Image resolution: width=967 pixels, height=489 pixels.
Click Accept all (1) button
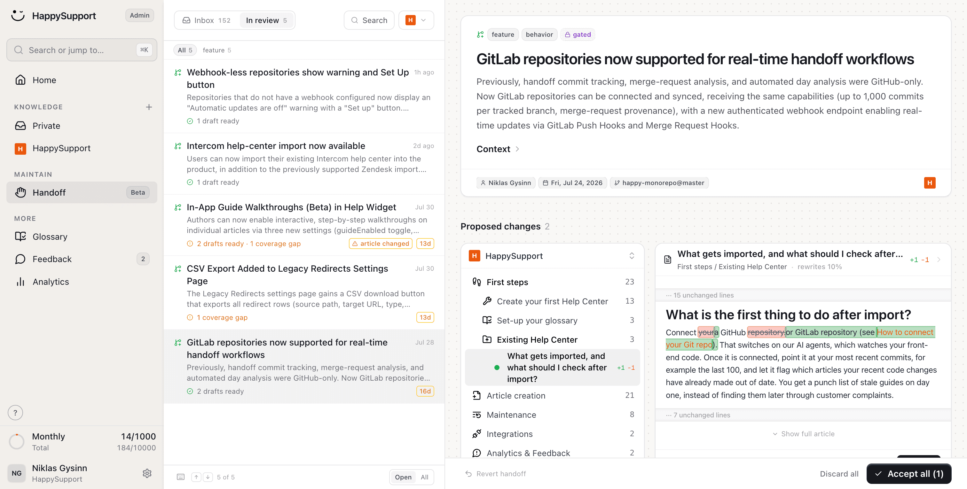click(908, 474)
